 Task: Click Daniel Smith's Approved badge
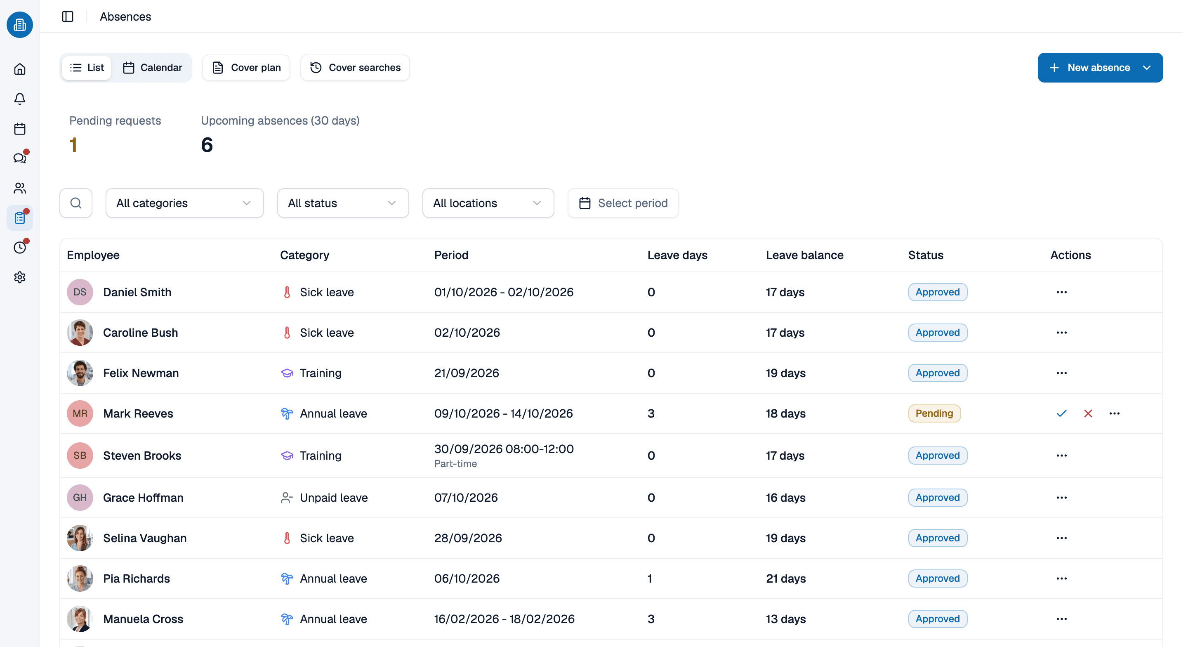(x=938, y=292)
